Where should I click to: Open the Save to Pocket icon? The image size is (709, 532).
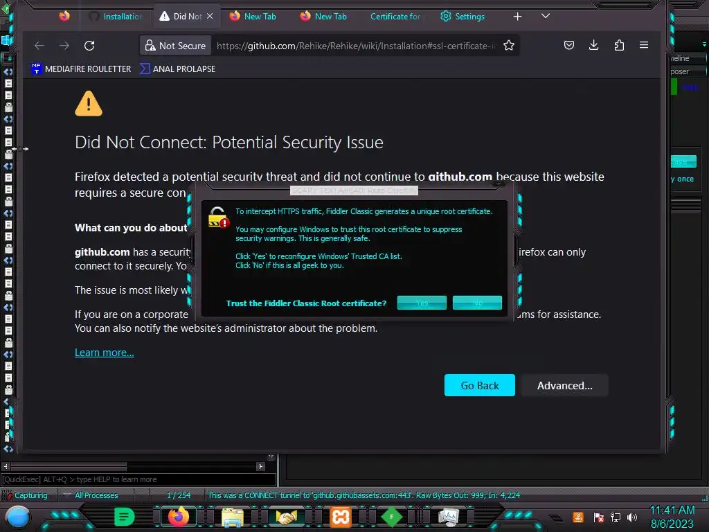click(x=569, y=45)
